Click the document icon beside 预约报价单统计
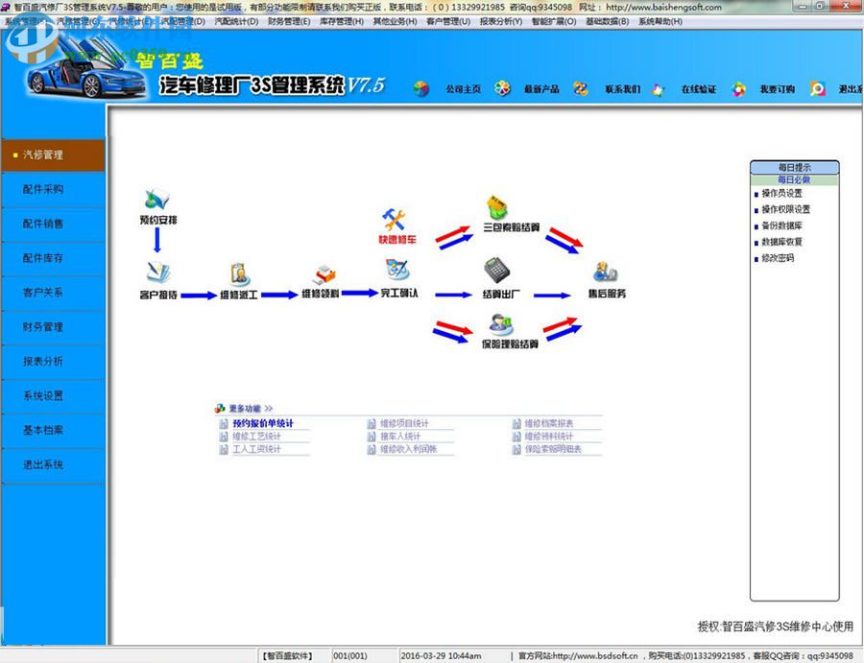The image size is (864, 663). 223,423
